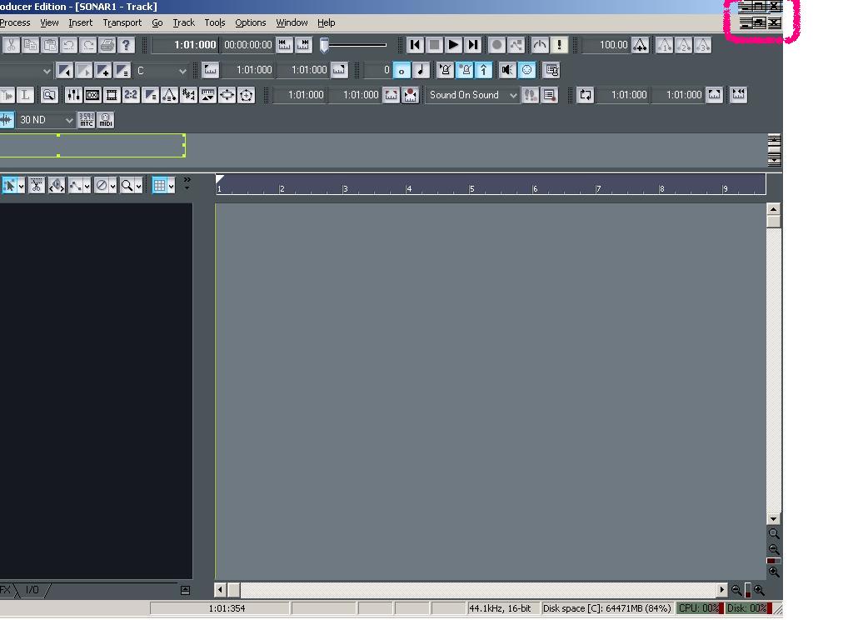Toggle metronome during record
The height and width of the screenshot is (620, 853).
[x=465, y=70]
